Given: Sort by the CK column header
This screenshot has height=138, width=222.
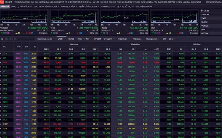Looking at the screenshot, I should tap(5, 47).
